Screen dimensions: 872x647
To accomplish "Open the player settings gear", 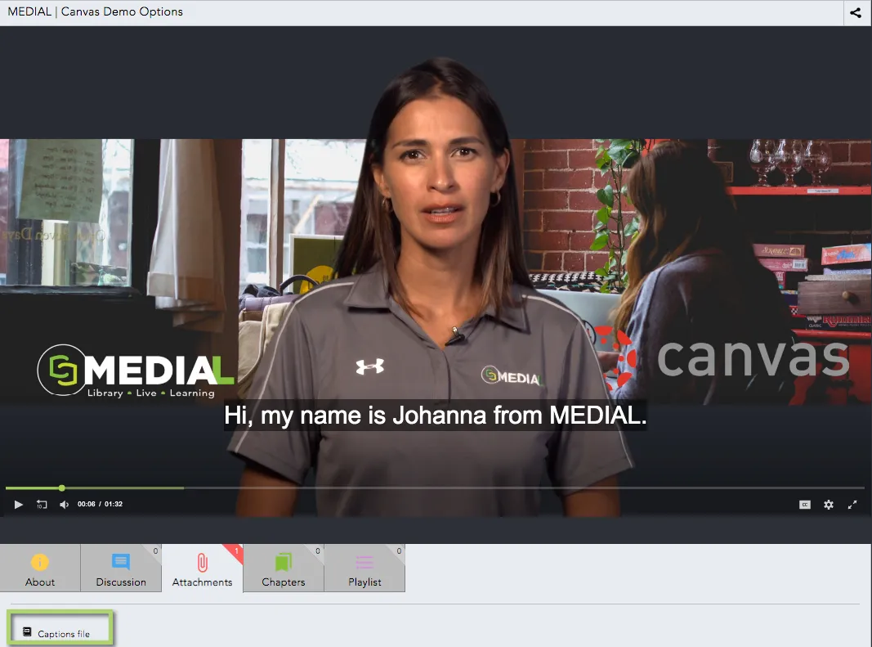I will pos(829,505).
